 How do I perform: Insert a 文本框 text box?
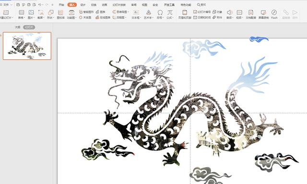pos(136,14)
